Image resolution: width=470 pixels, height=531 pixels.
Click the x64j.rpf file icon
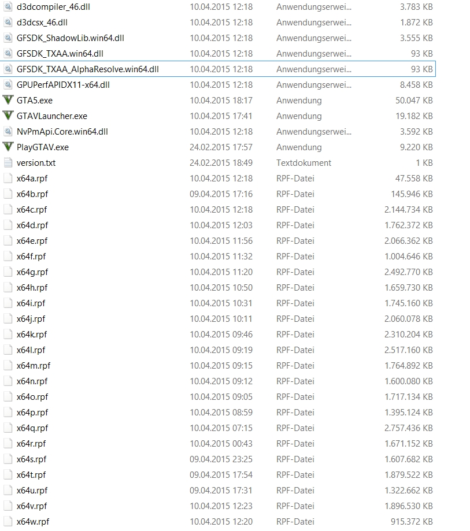tap(8, 318)
